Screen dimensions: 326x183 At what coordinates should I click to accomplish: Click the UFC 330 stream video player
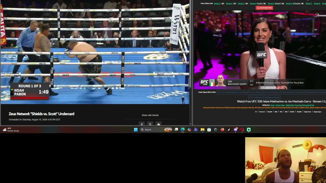coord(260,50)
